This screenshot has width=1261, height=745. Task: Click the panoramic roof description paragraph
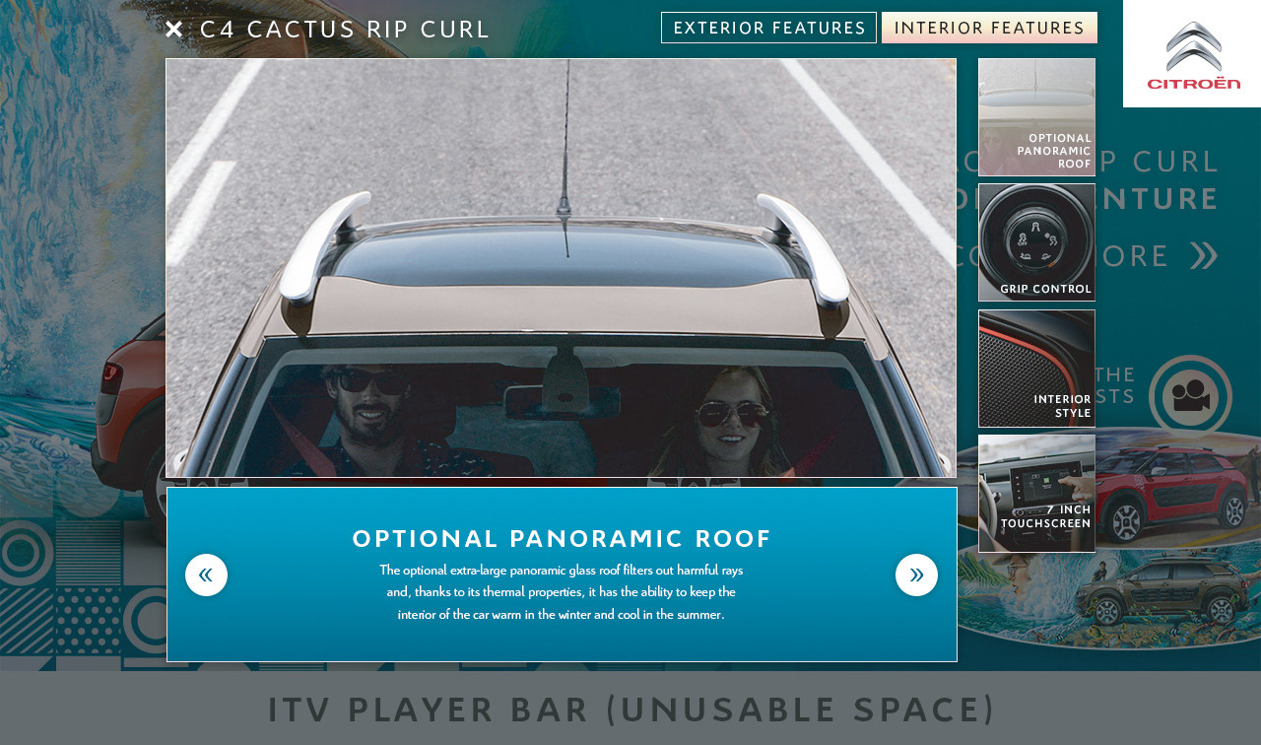(x=562, y=592)
